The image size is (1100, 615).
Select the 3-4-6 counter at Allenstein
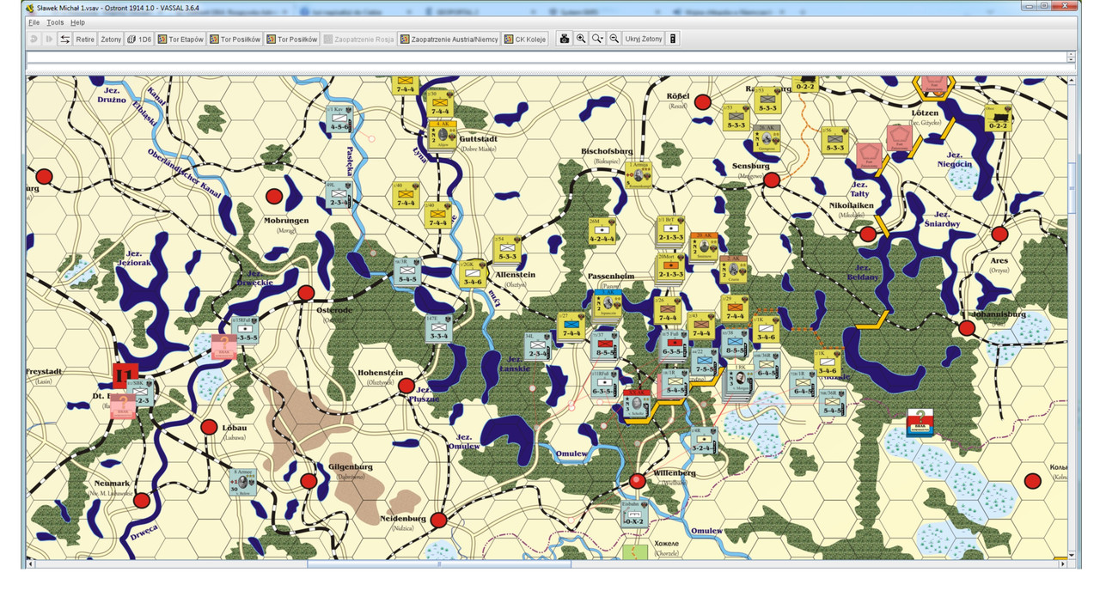(473, 273)
